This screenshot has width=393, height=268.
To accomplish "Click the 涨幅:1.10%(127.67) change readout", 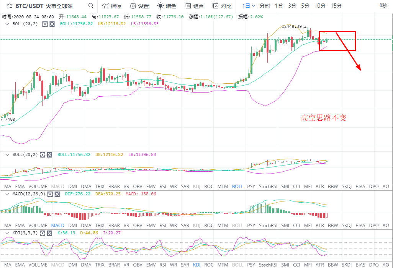I will coord(211,17).
